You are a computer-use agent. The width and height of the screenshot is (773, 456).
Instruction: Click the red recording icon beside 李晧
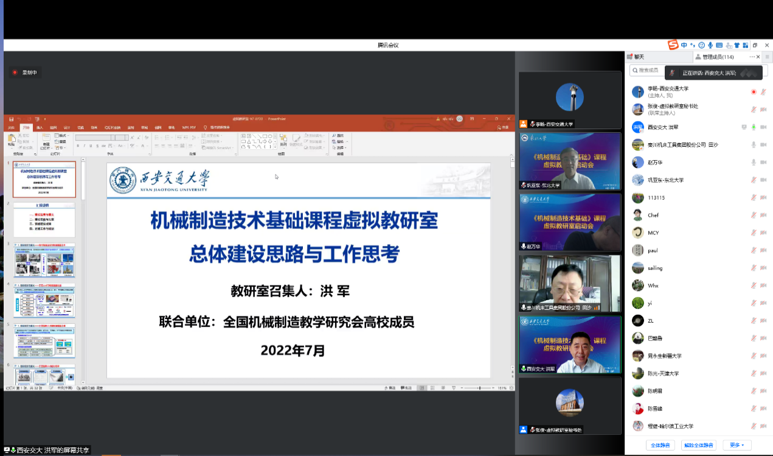coord(754,92)
